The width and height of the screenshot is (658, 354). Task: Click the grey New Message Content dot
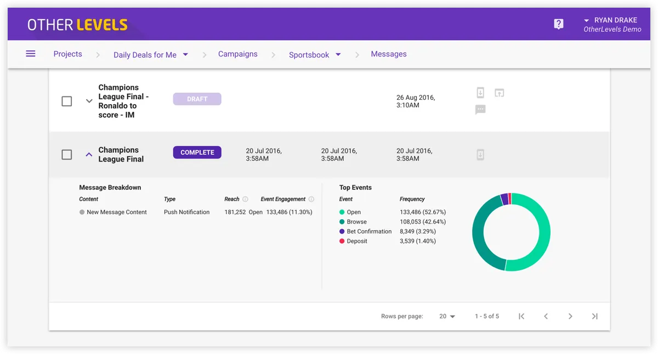coord(82,212)
